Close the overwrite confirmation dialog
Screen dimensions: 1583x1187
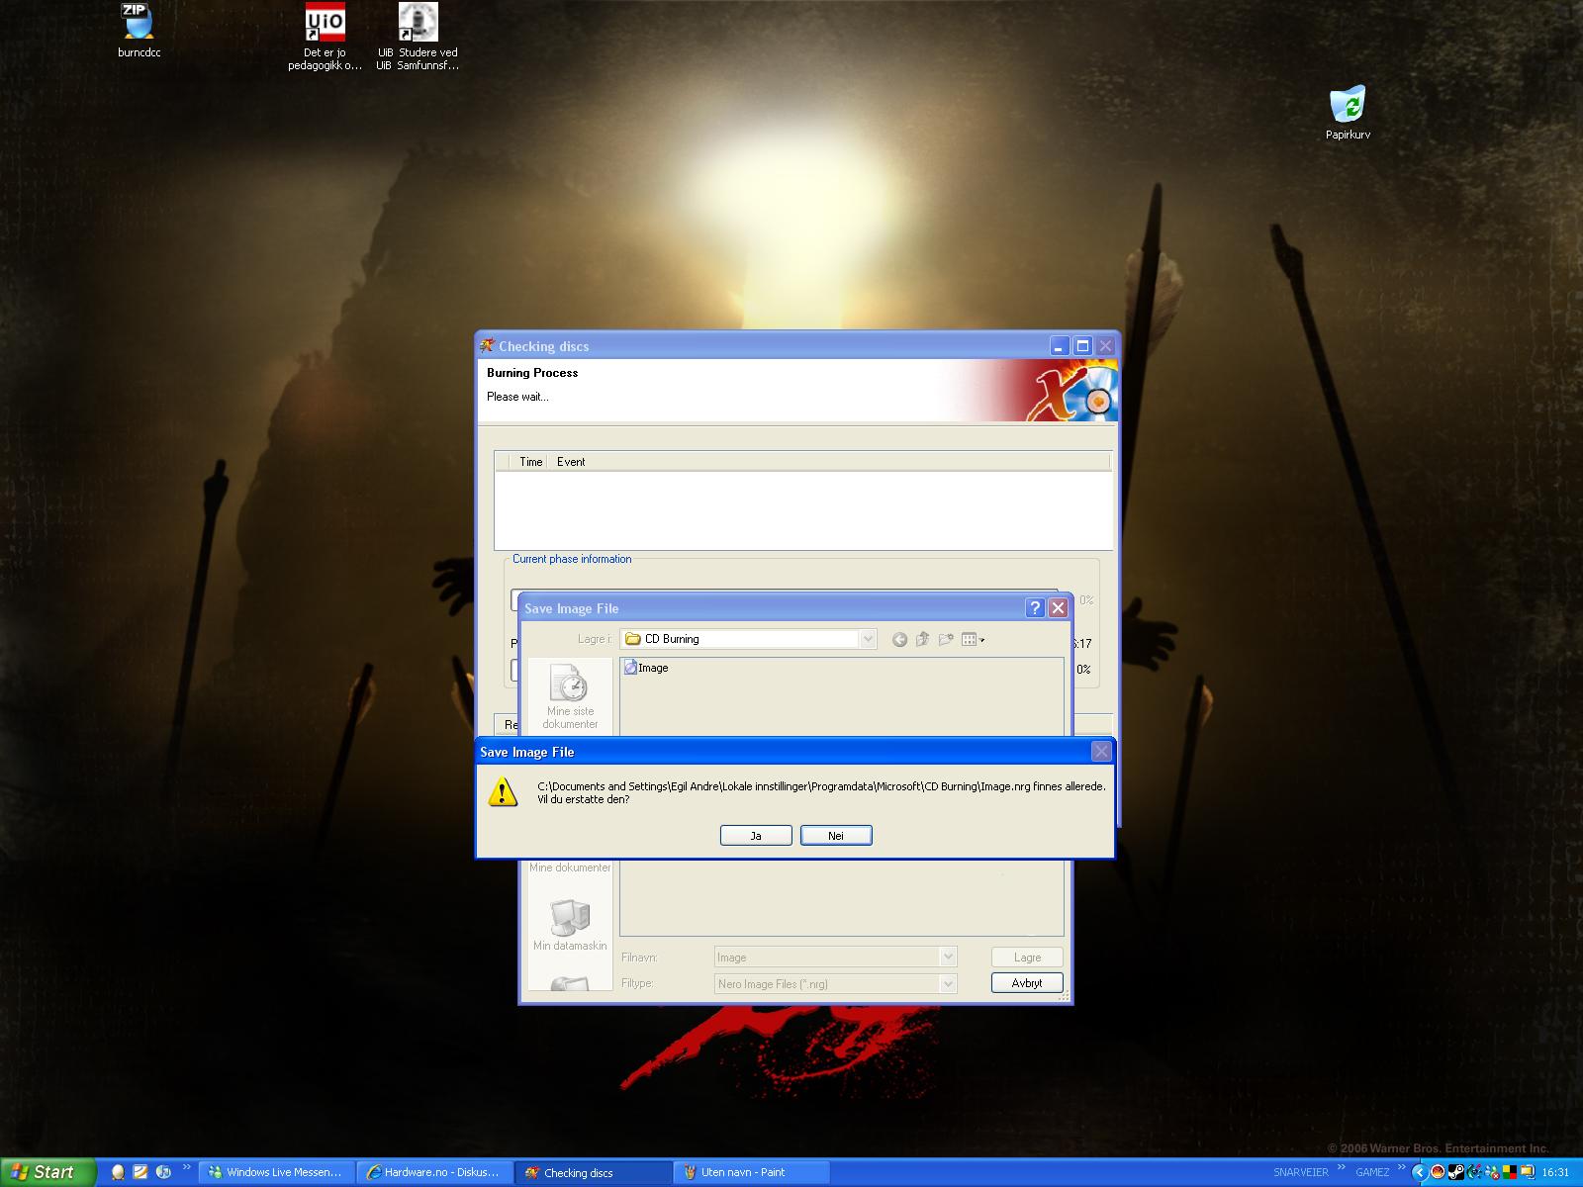pos(1101,752)
